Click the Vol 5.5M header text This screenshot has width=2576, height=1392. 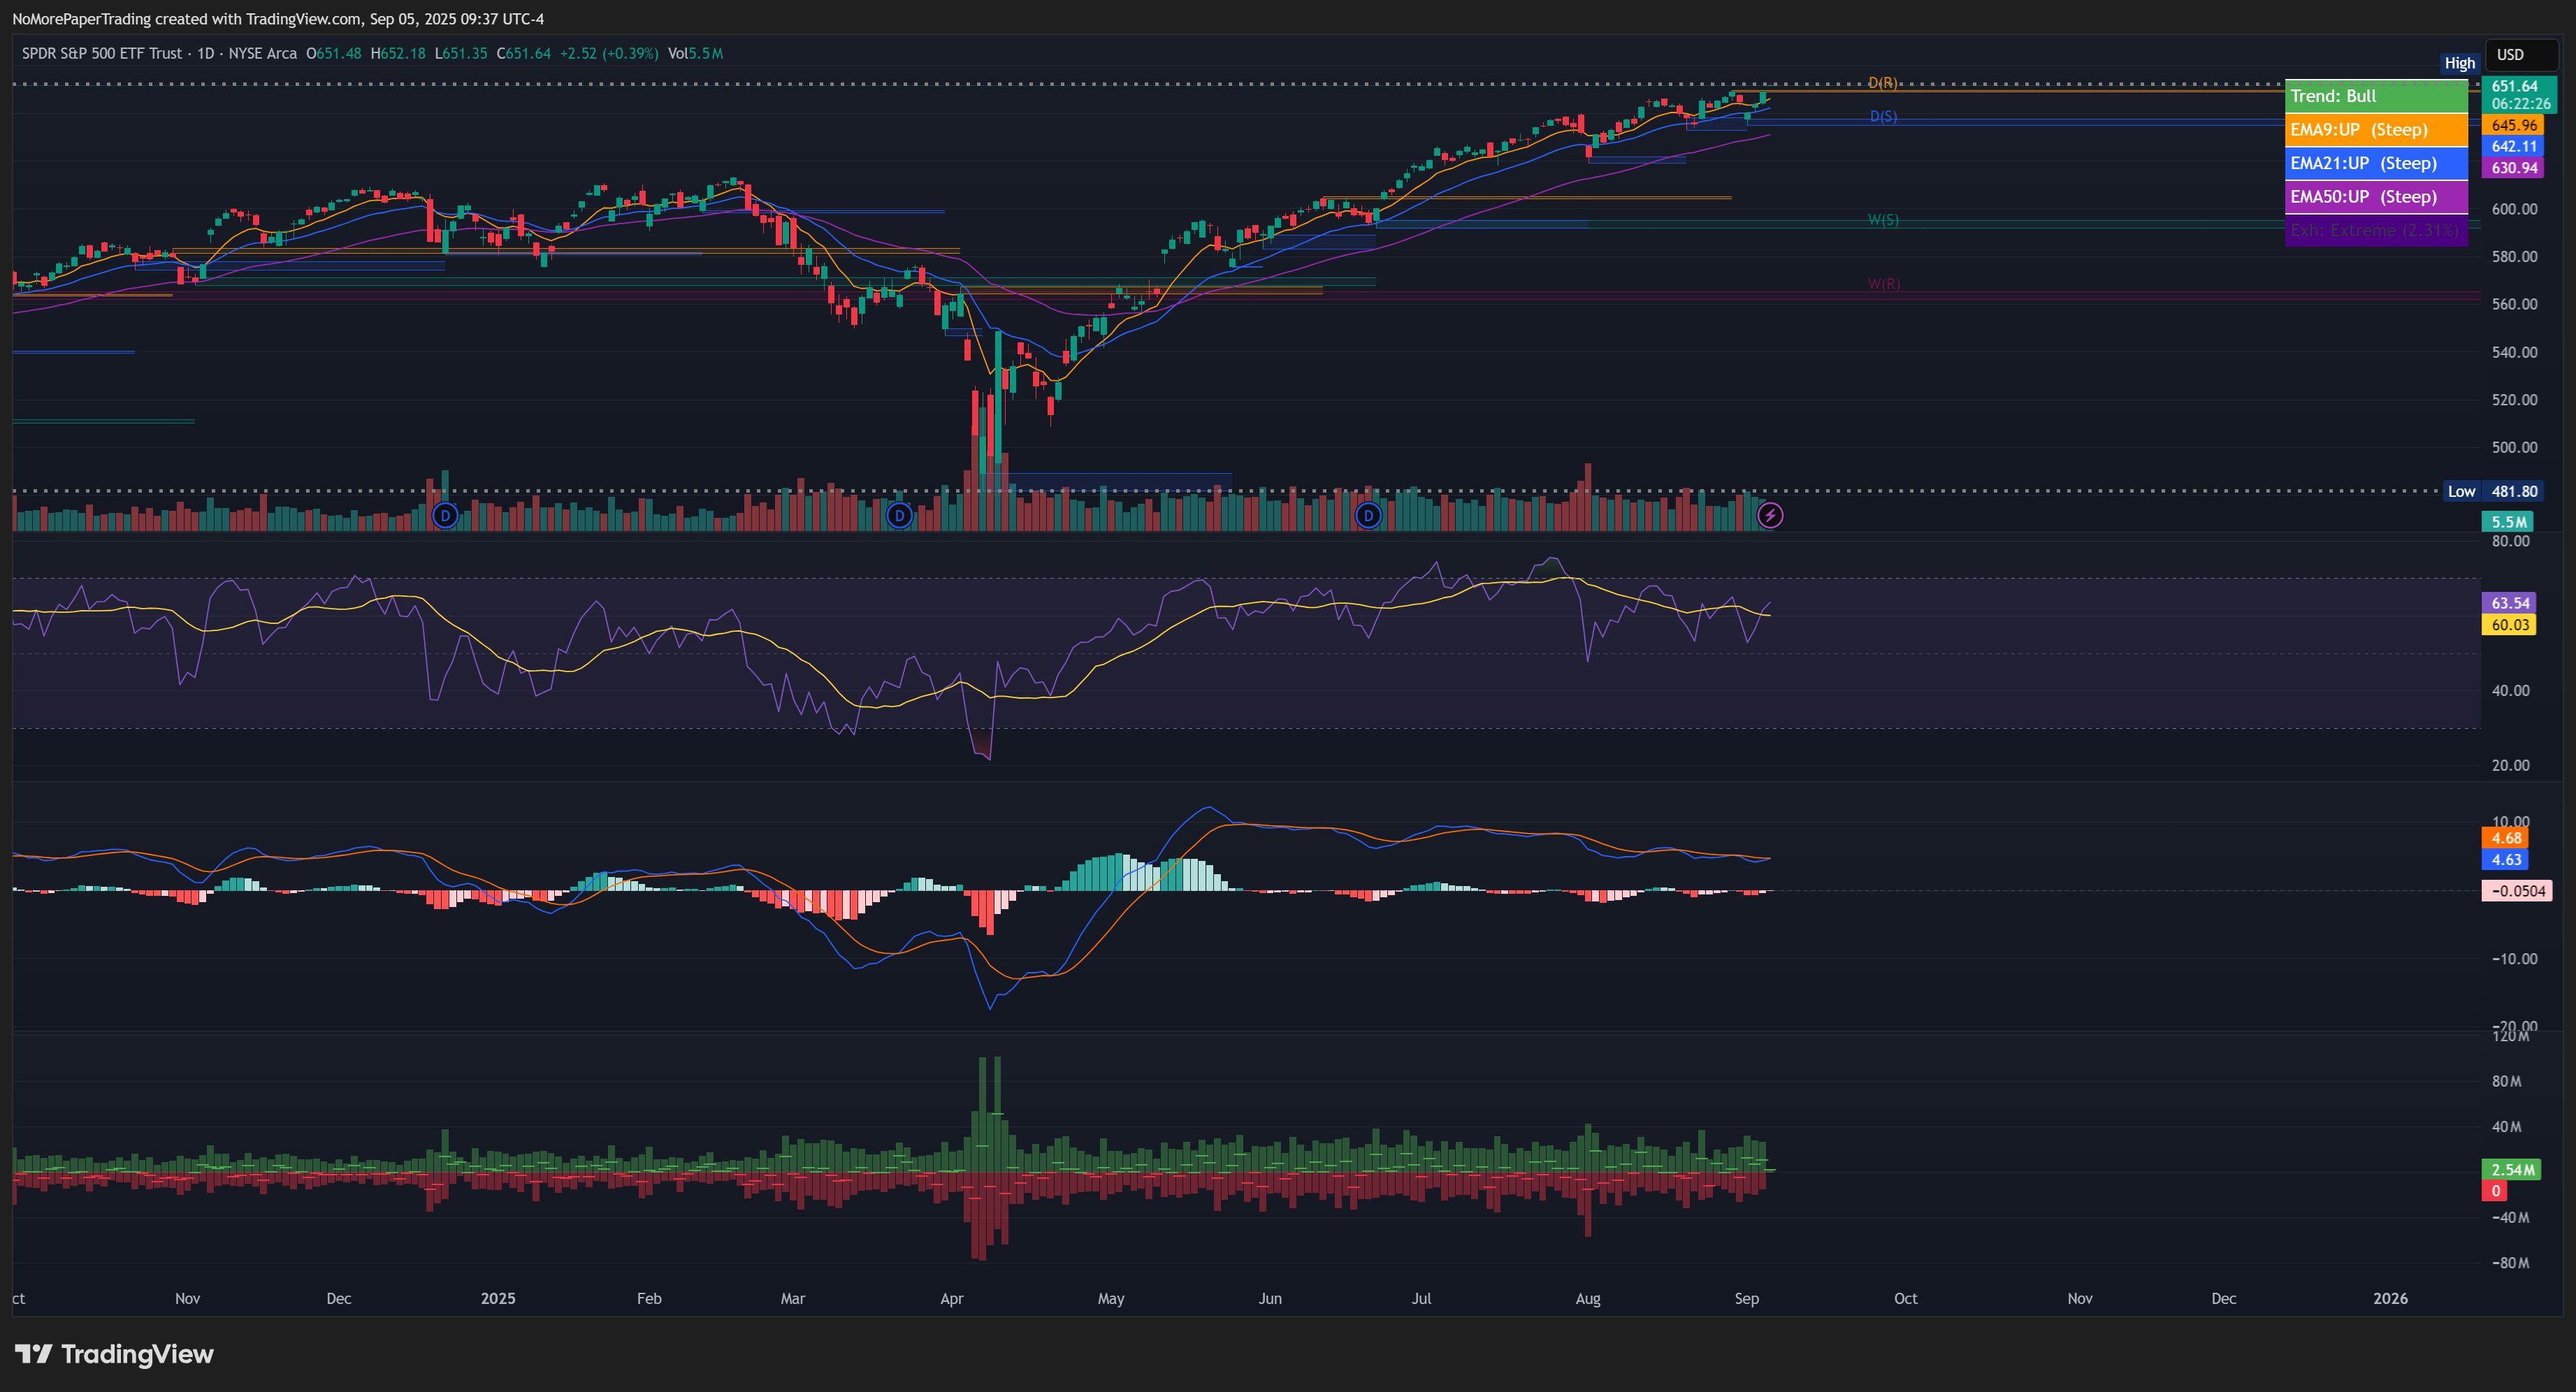pos(695,54)
